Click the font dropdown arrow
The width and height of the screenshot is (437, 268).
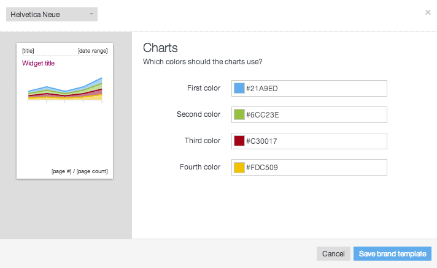[x=91, y=14]
